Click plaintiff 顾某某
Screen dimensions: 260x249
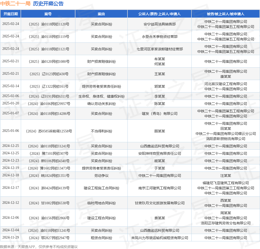click(160, 131)
